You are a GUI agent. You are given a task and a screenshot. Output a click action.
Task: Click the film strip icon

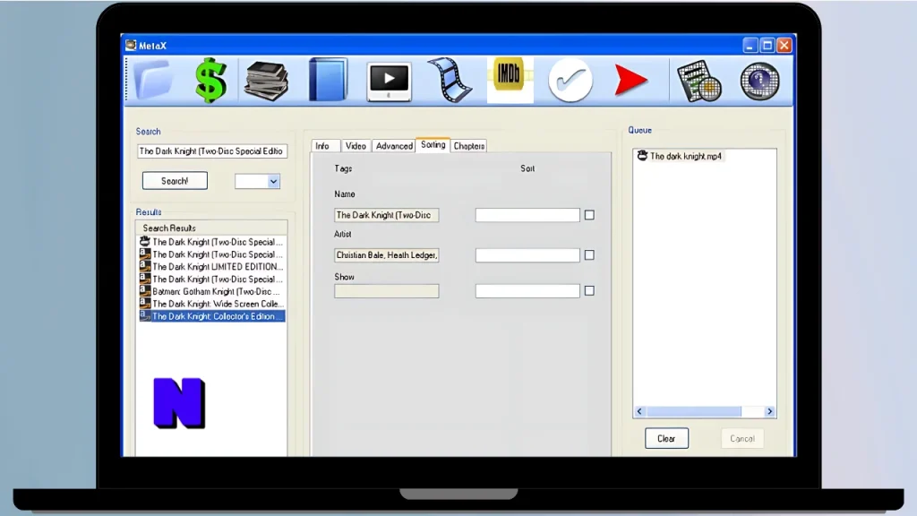coord(450,80)
